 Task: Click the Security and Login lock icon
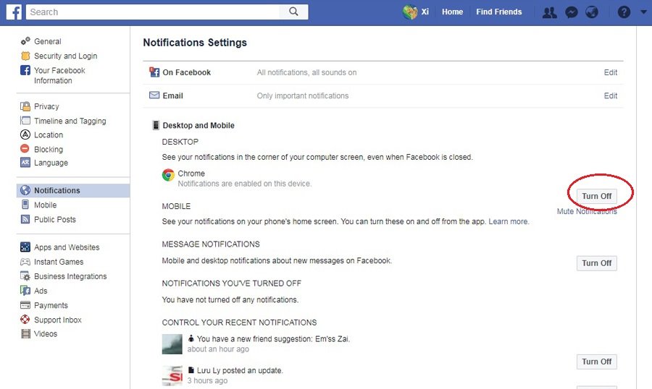coord(25,56)
